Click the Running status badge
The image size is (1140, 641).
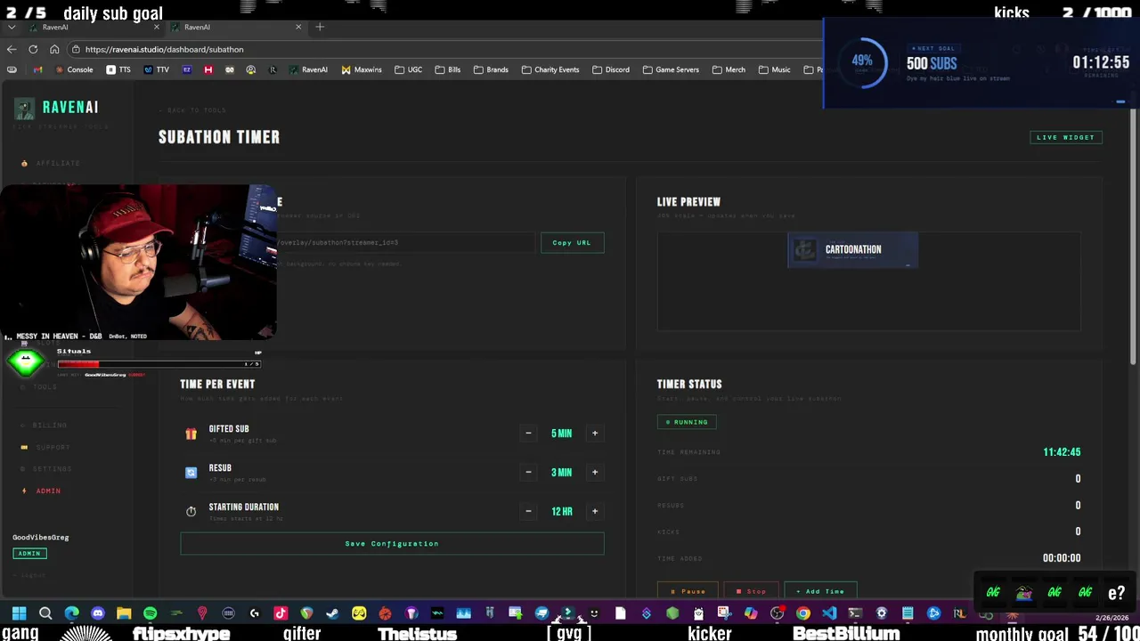pyautogui.click(x=687, y=422)
